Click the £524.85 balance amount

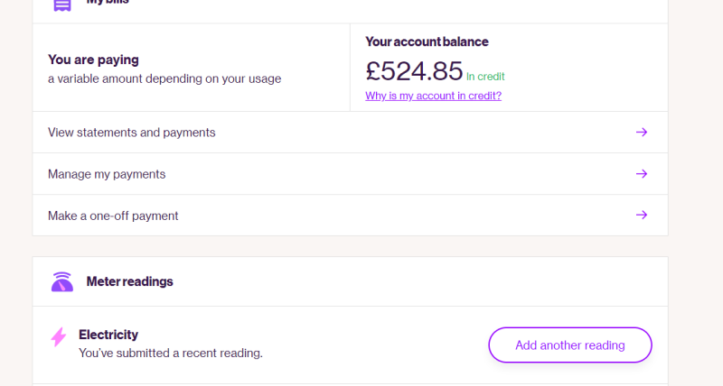414,71
